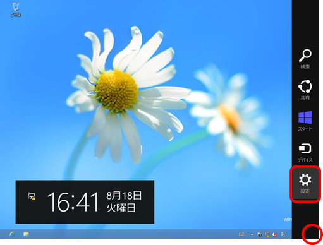Open File Explorer from the taskbar
The image size is (323, 245).
pyautogui.click(x=26, y=234)
